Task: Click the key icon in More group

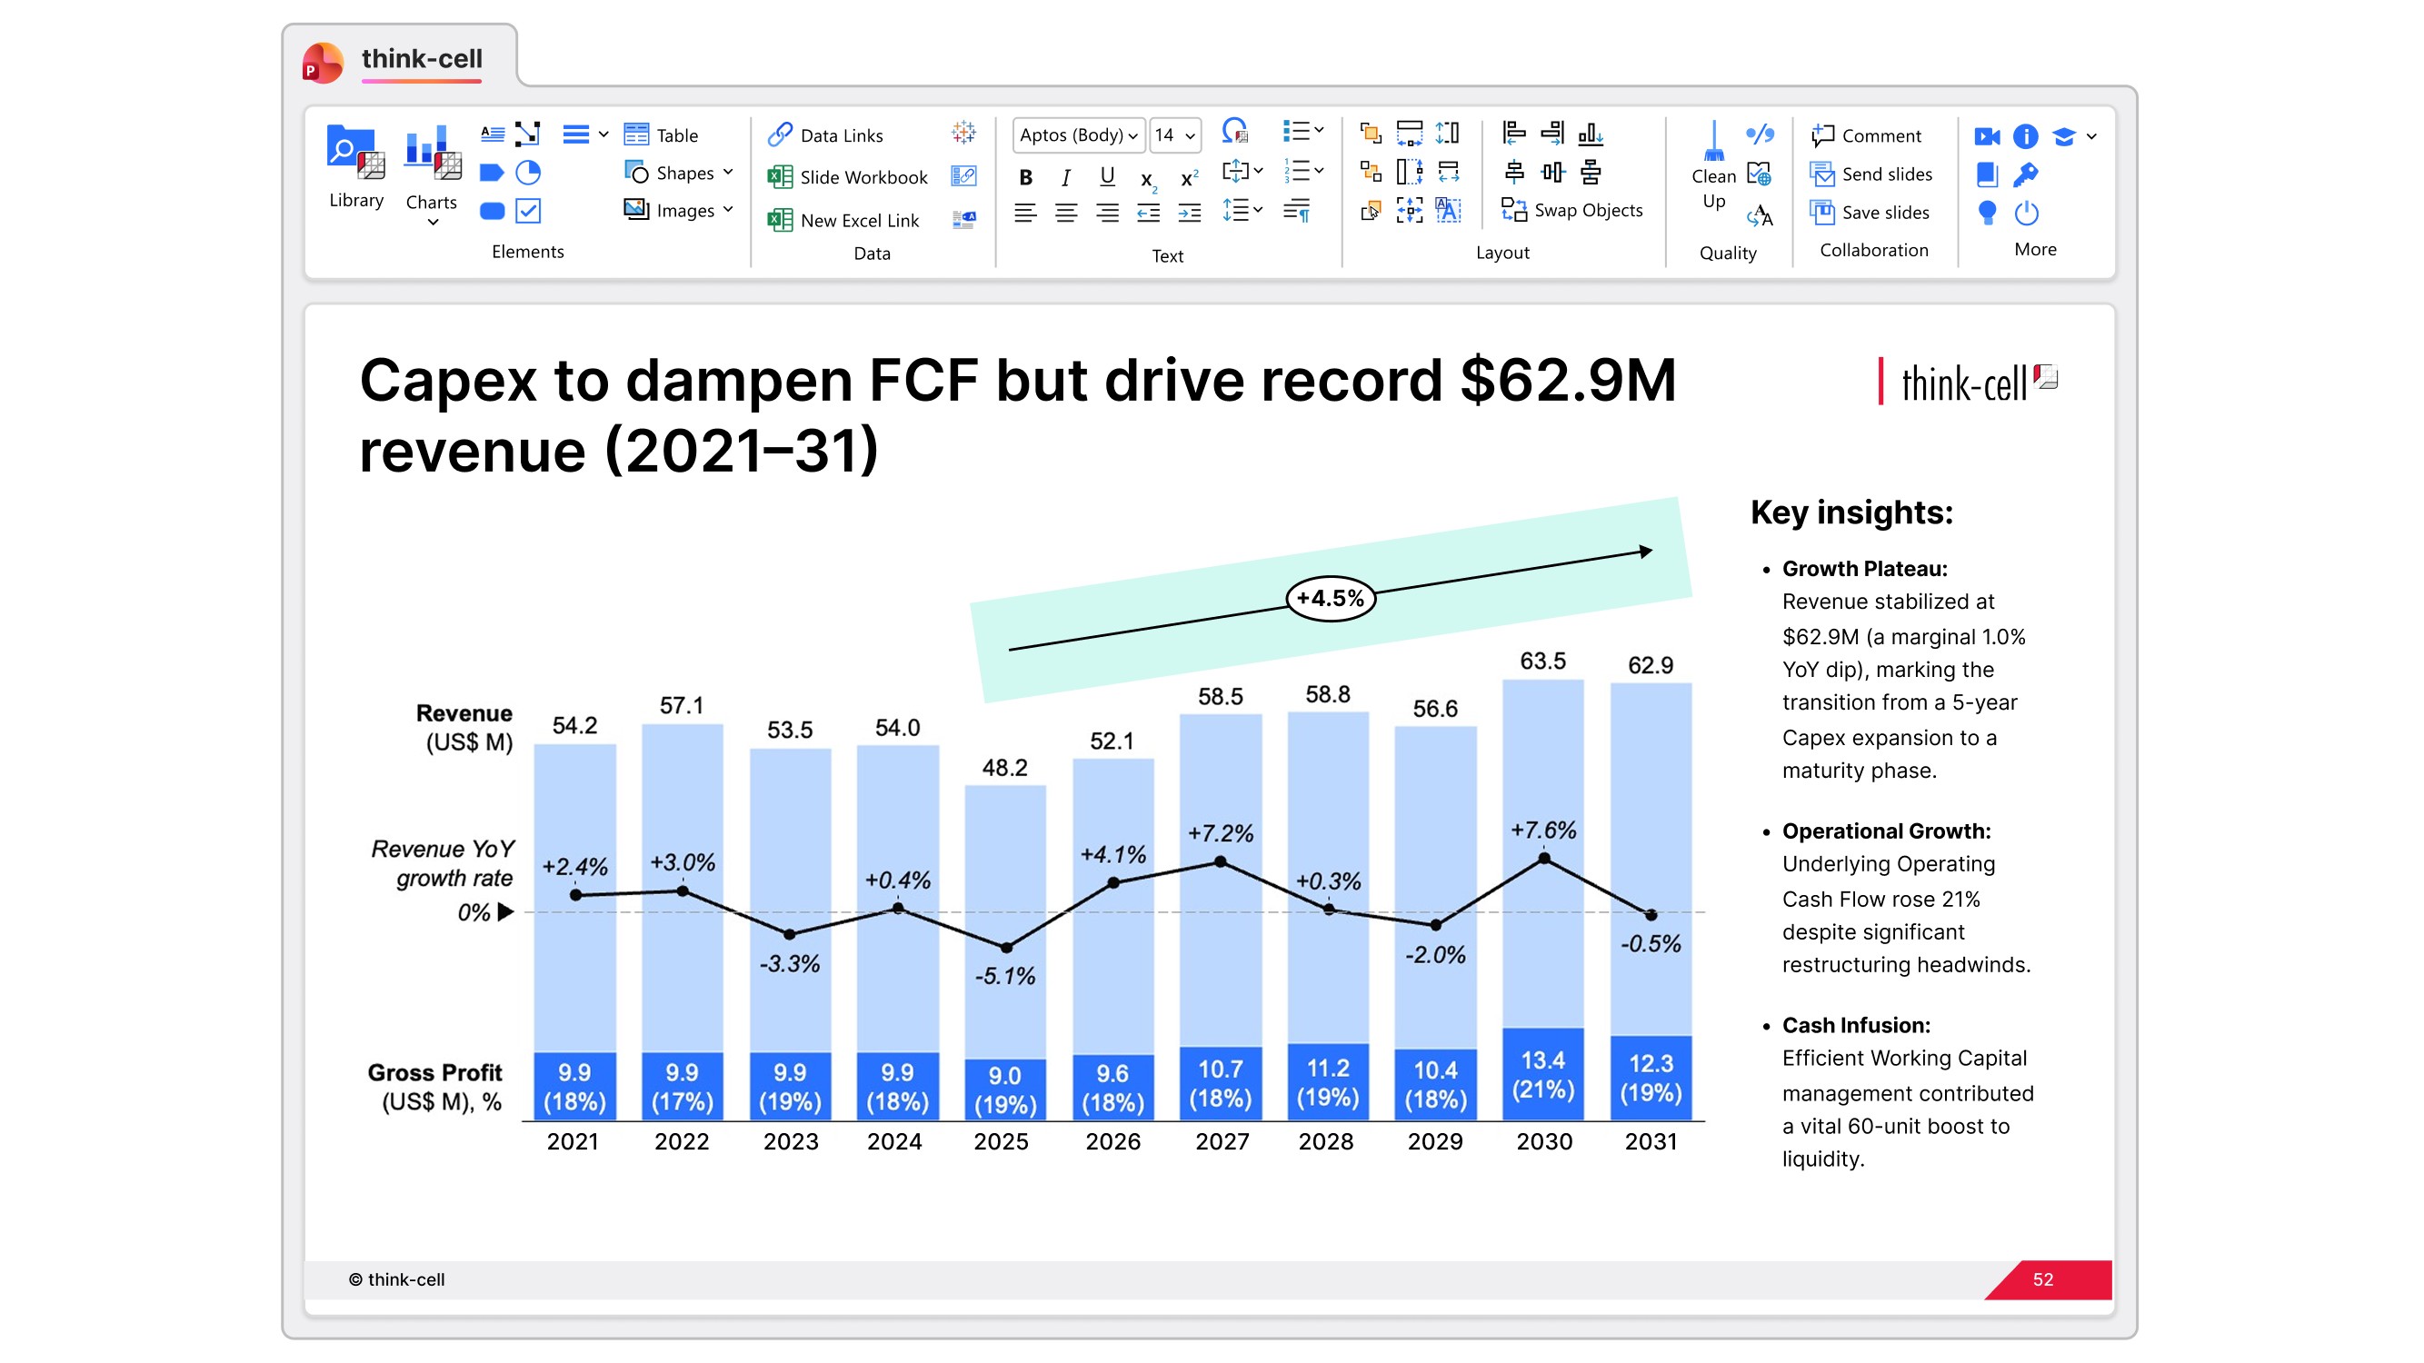Action: point(2025,175)
